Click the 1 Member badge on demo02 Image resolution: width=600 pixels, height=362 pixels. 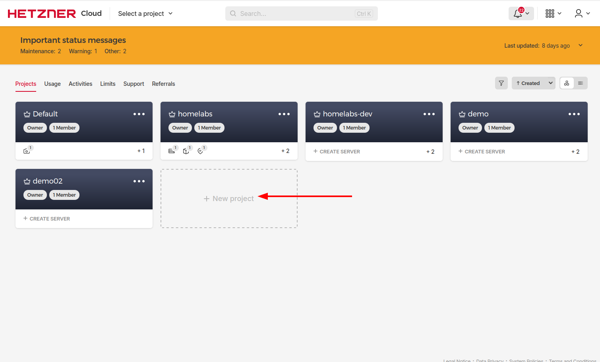tap(64, 195)
